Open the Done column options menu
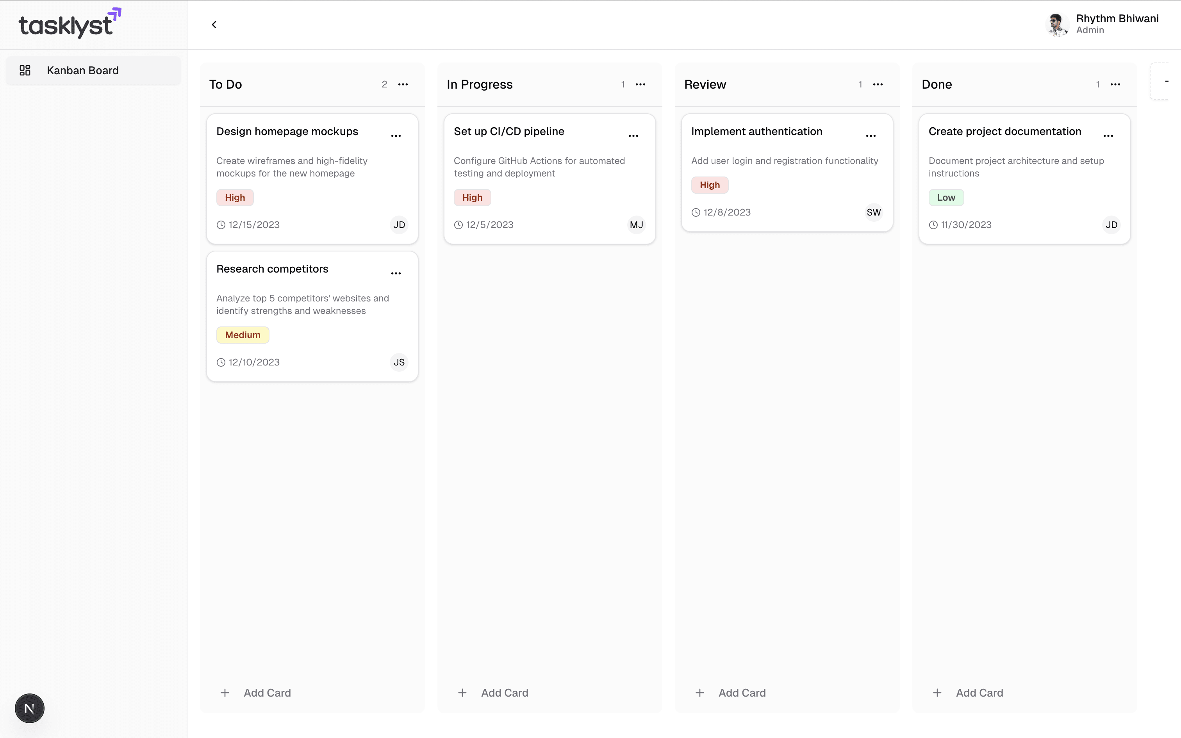1181x738 pixels. pos(1115,84)
